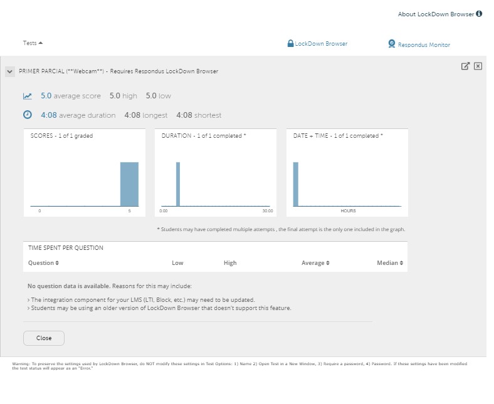Click the LockDown Browser padlock icon
This screenshot has height=404, width=494.
click(290, 44)
